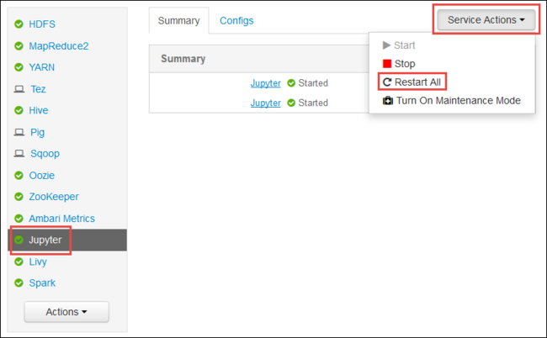
Task: Open the Service Actions dropdown
Action: coord(486,20)
